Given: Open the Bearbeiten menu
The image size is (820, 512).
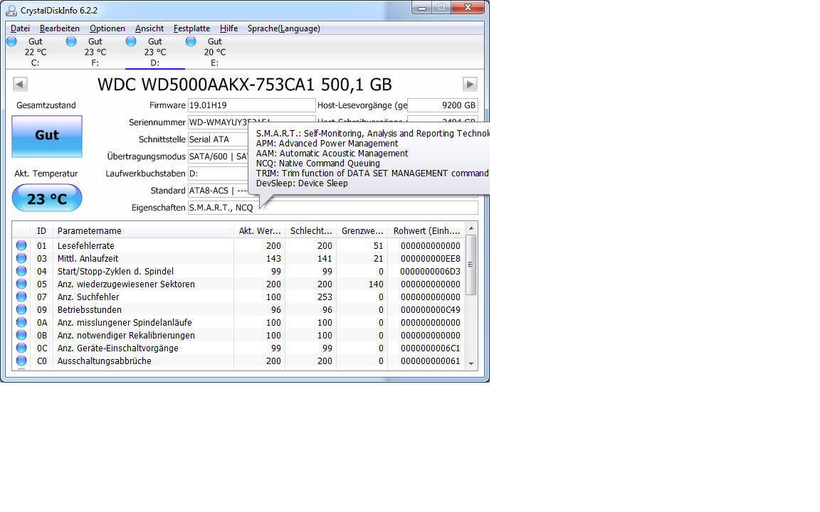Looking at the screenshot, I should tap(60, 28).
